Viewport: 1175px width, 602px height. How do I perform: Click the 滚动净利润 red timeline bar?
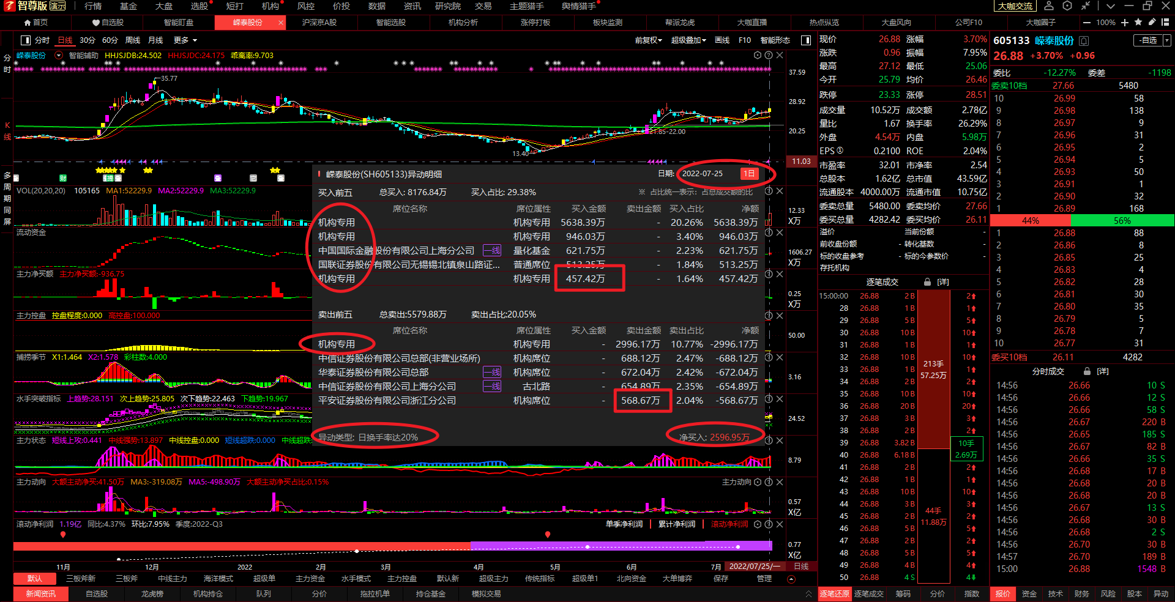point(242,546)
